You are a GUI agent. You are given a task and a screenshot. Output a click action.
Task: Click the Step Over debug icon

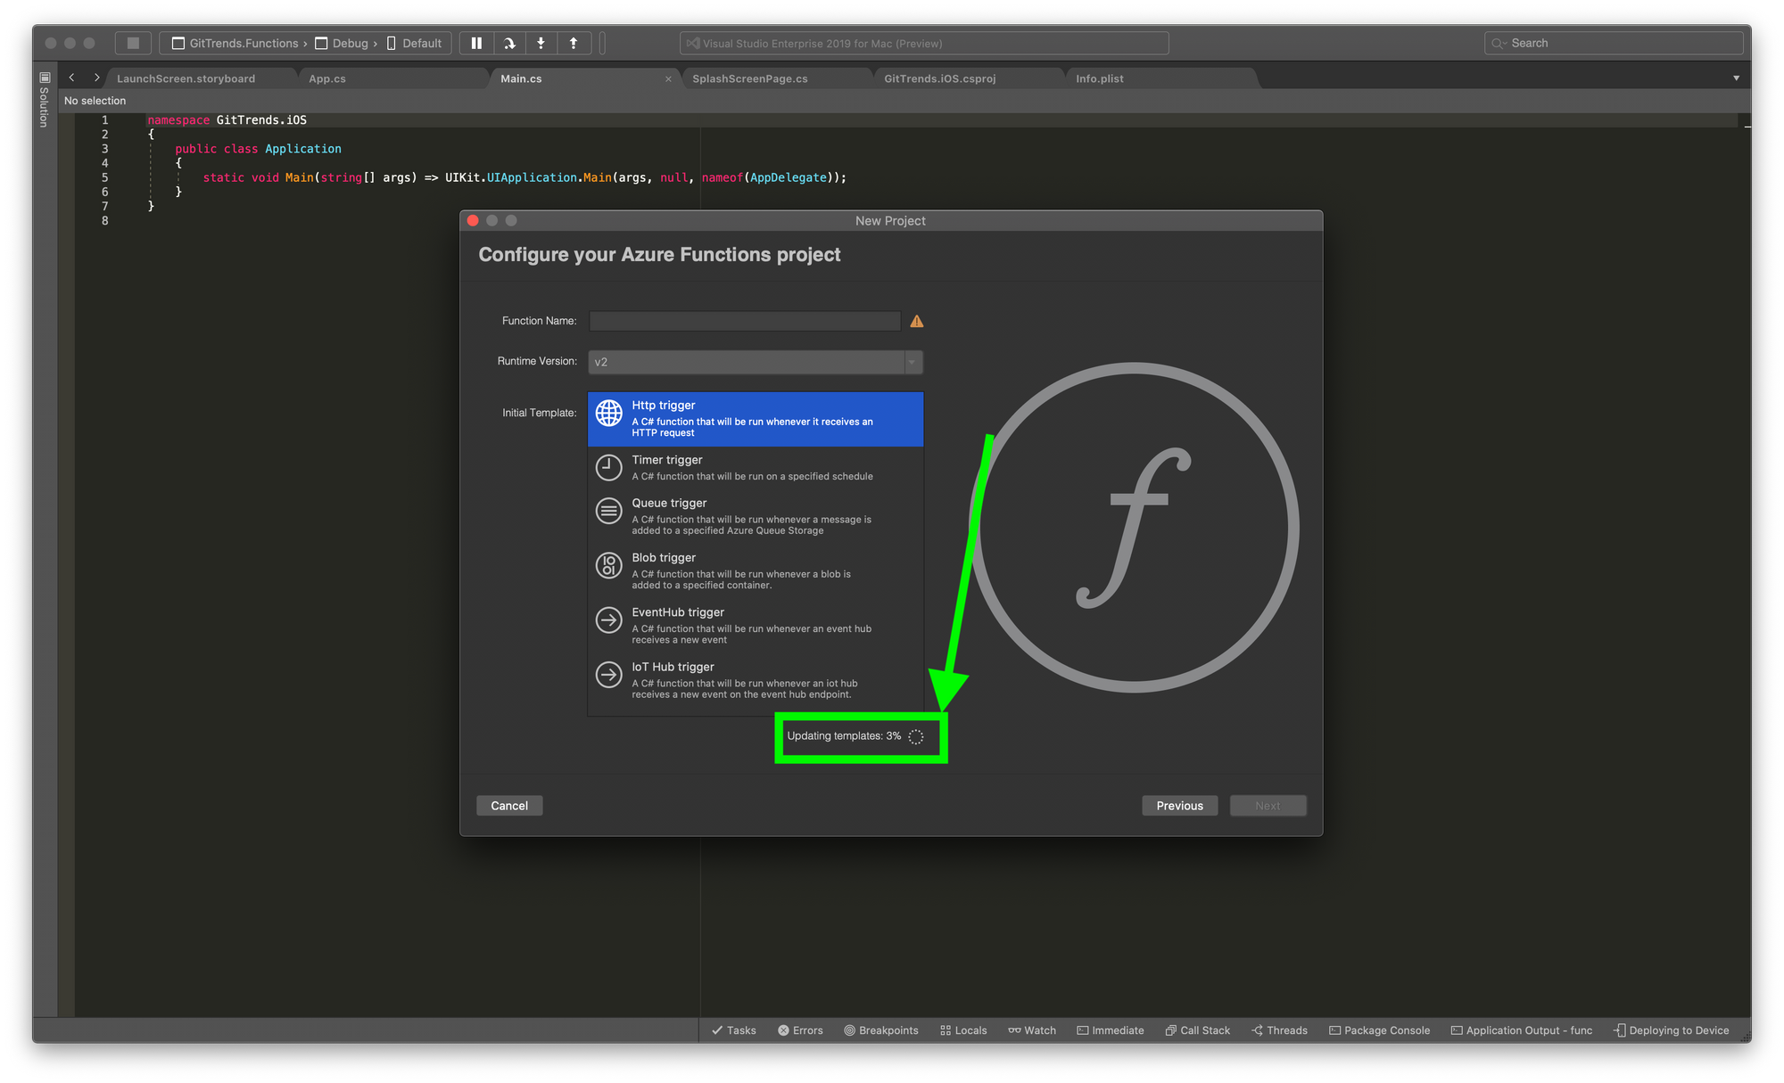(508, 43)
